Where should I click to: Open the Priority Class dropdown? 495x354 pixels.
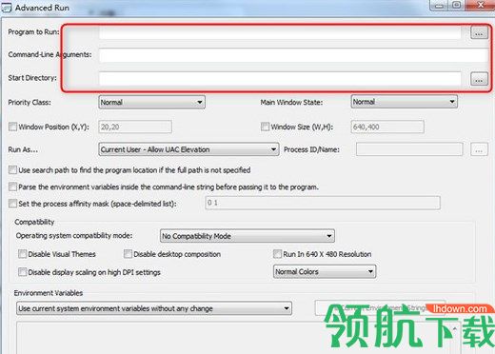tap(151, 103)
